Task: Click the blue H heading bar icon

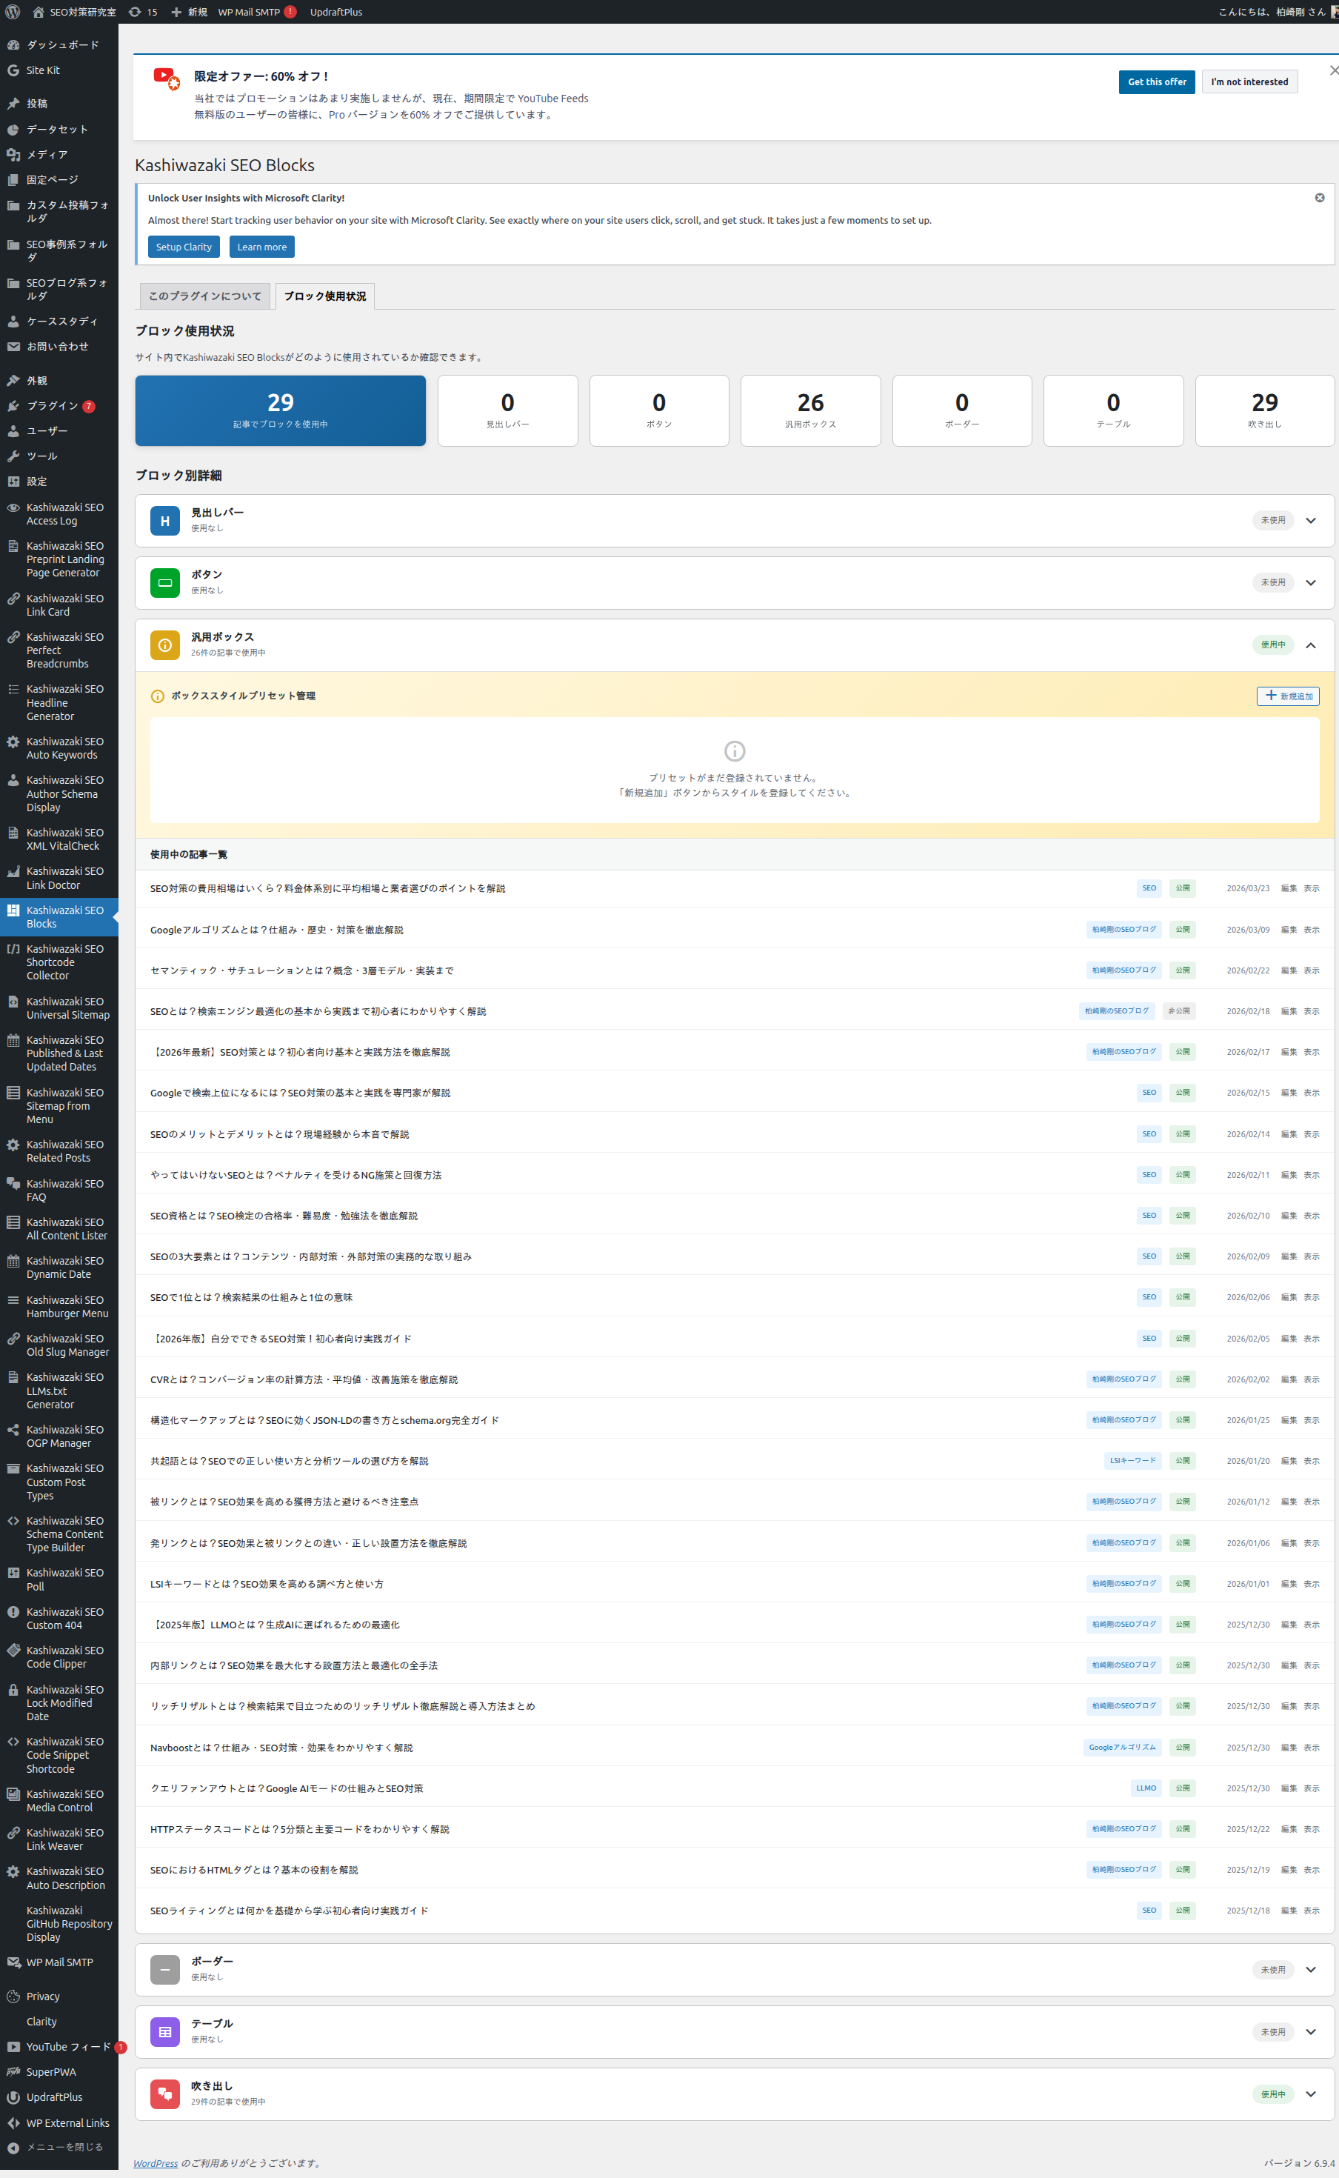Action: pos(164,521)
